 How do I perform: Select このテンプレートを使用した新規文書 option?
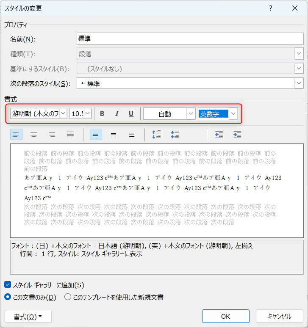pos(68,297)
